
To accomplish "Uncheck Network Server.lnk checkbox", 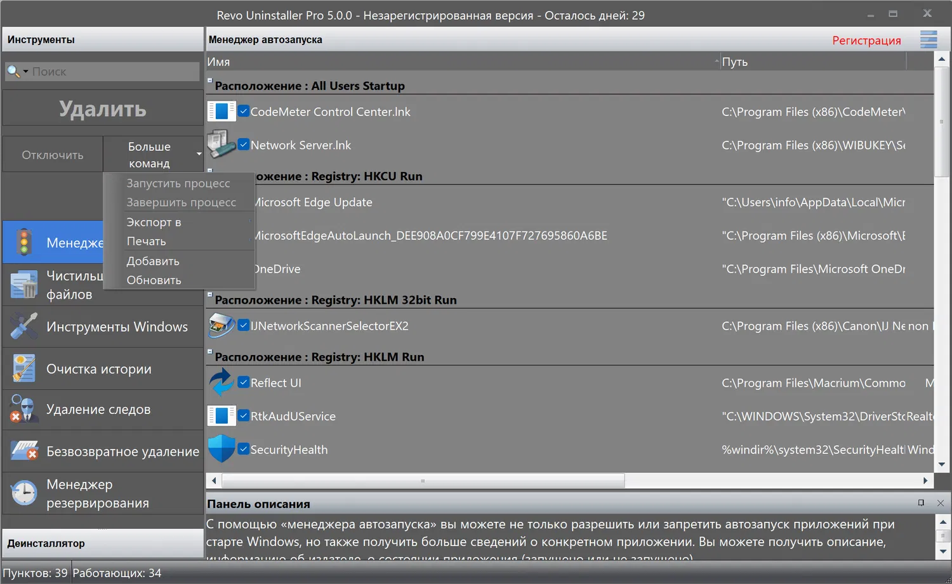I will [x=244, y=144].
